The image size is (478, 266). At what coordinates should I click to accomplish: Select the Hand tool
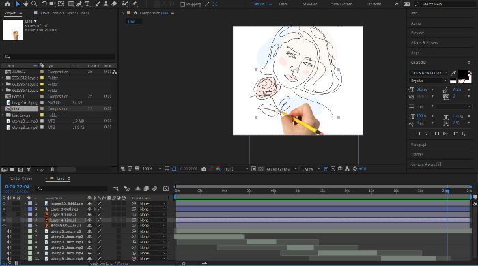[26, 4]
